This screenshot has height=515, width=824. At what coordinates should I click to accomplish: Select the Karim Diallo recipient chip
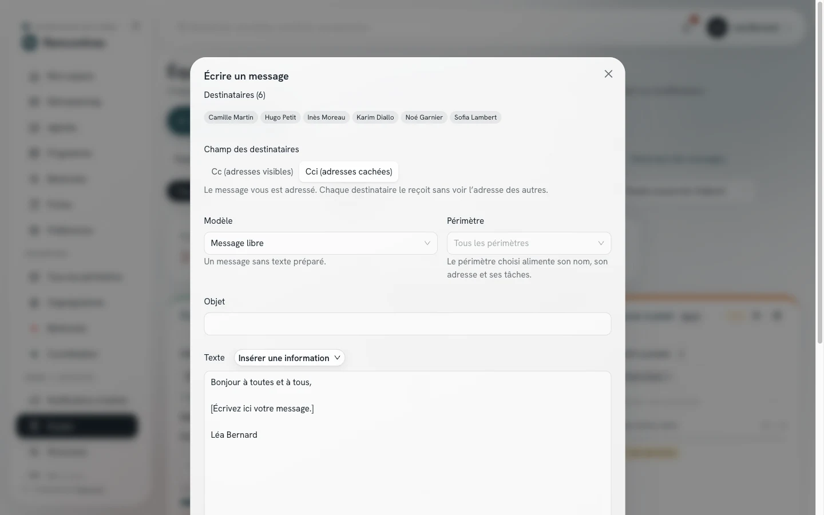click(x=375, y=117)
